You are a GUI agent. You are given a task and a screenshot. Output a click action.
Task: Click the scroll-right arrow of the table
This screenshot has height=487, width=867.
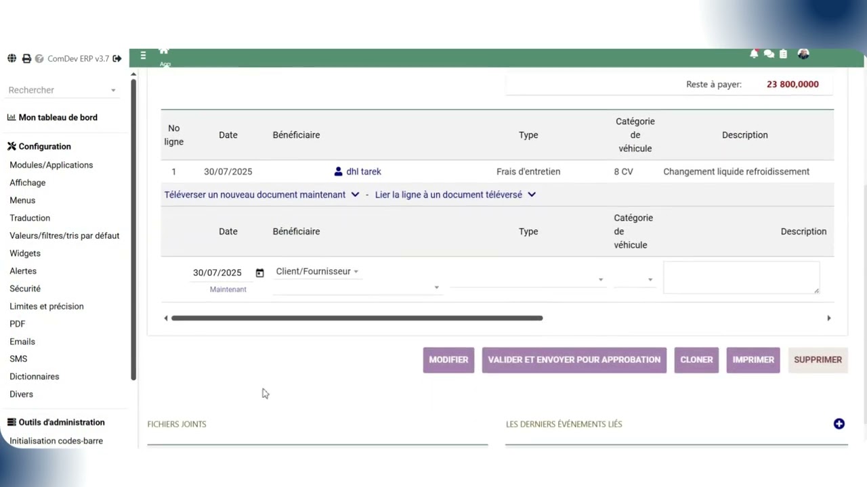(x=828, y=318)
